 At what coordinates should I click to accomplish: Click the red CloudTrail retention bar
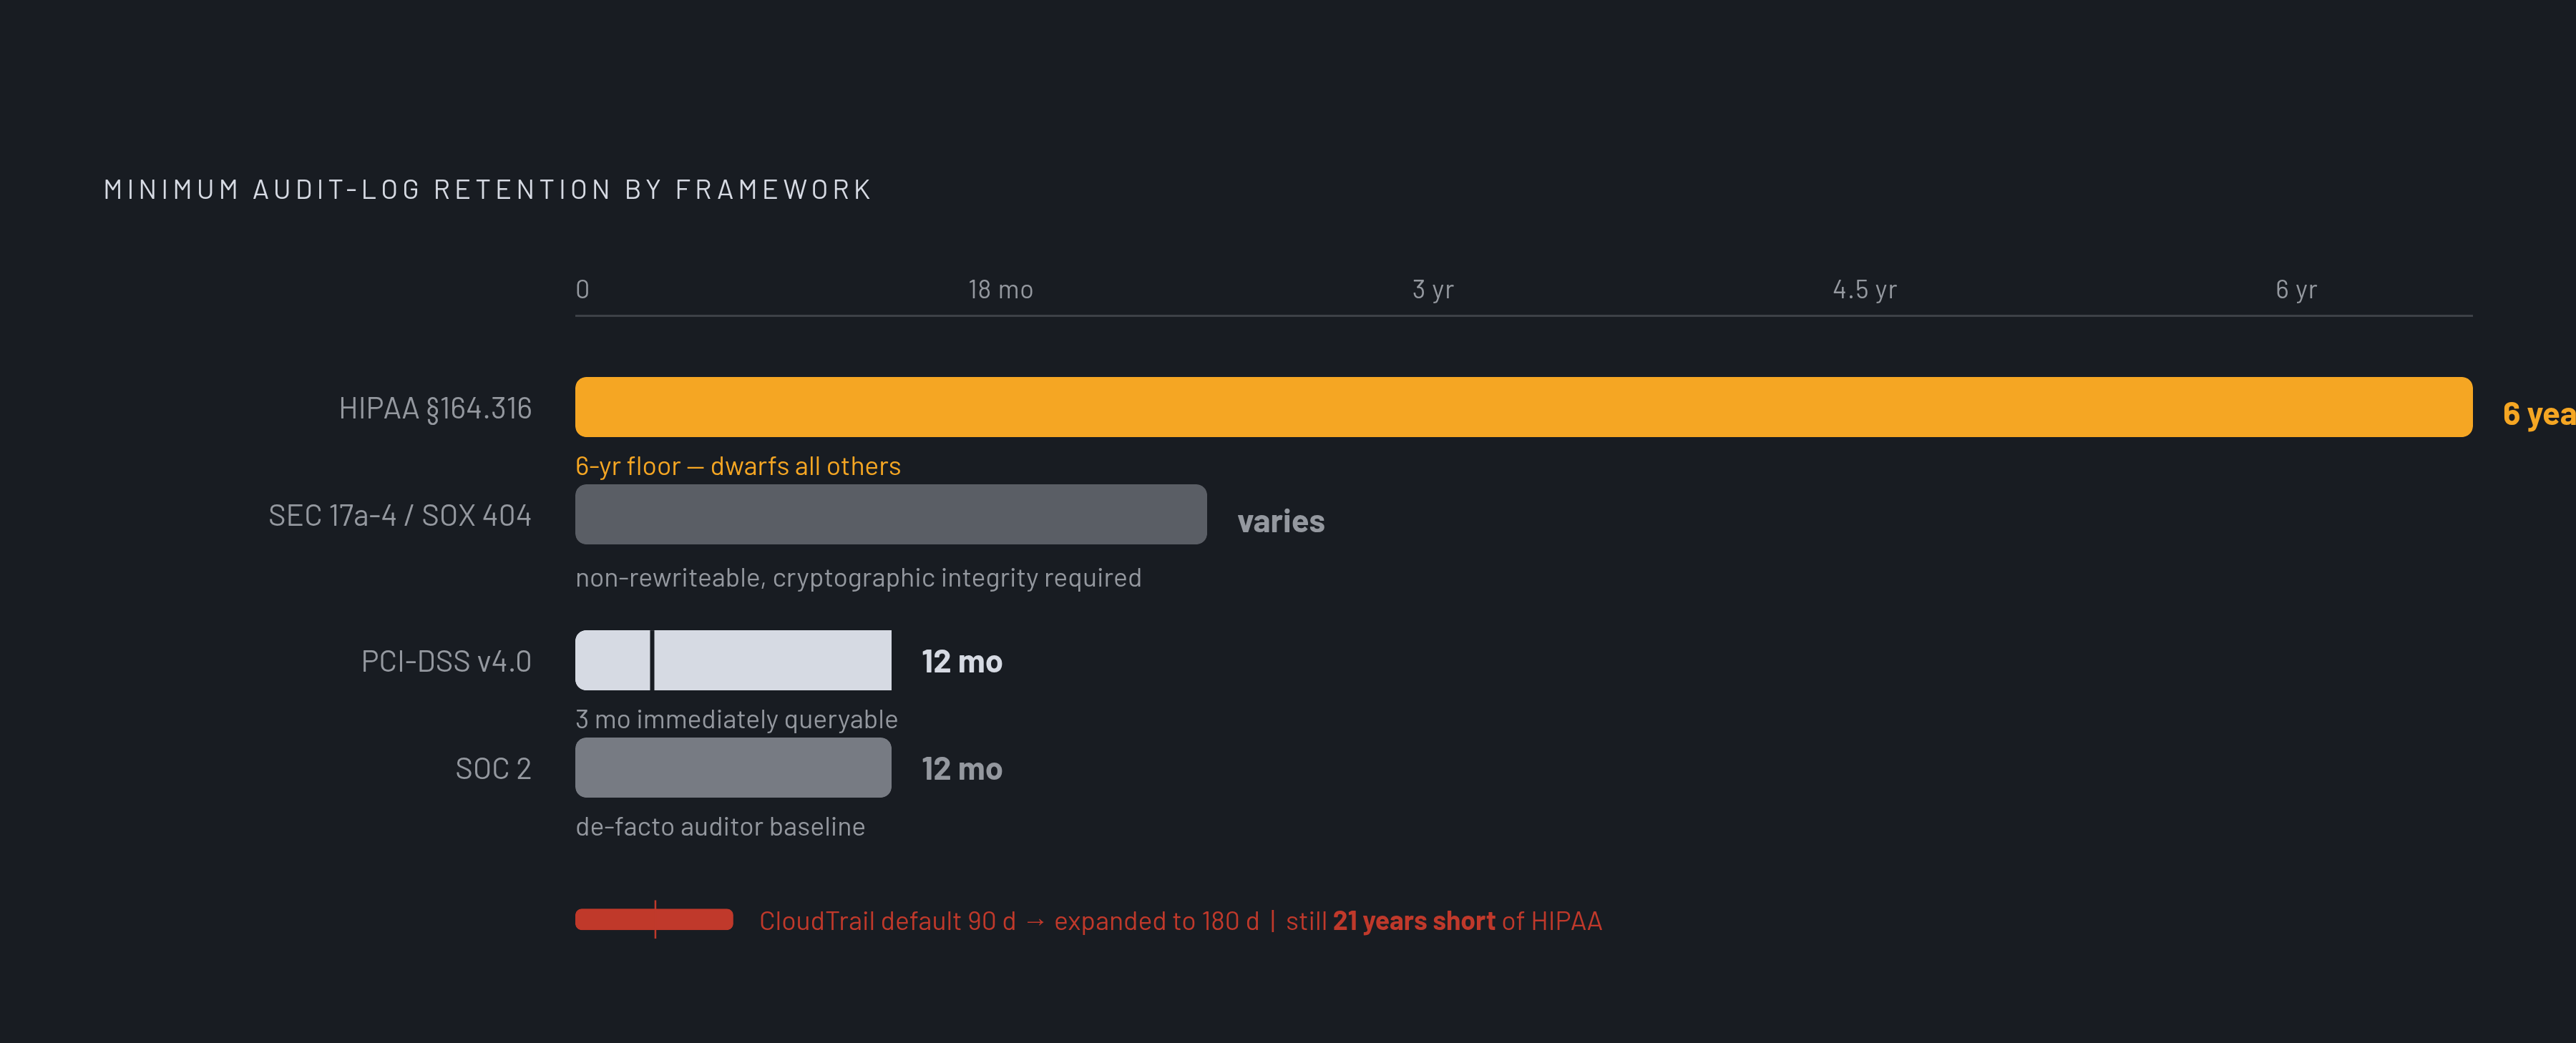click(x=654, y=919)
